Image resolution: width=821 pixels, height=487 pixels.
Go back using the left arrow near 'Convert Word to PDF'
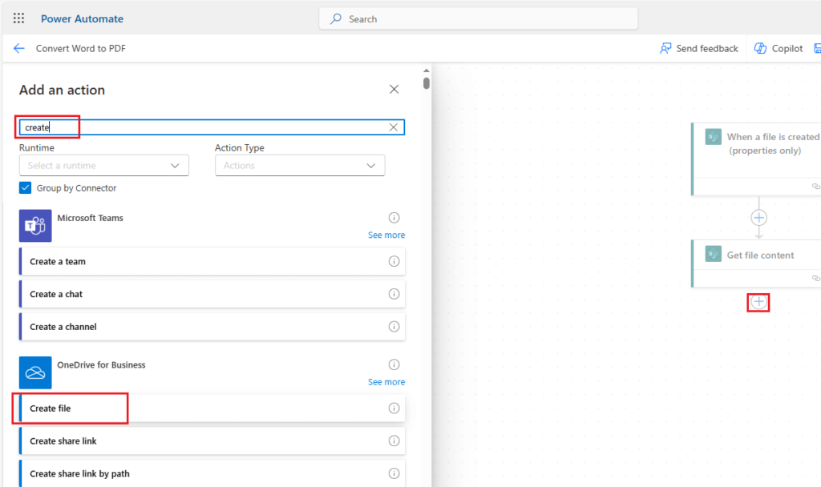18,48
